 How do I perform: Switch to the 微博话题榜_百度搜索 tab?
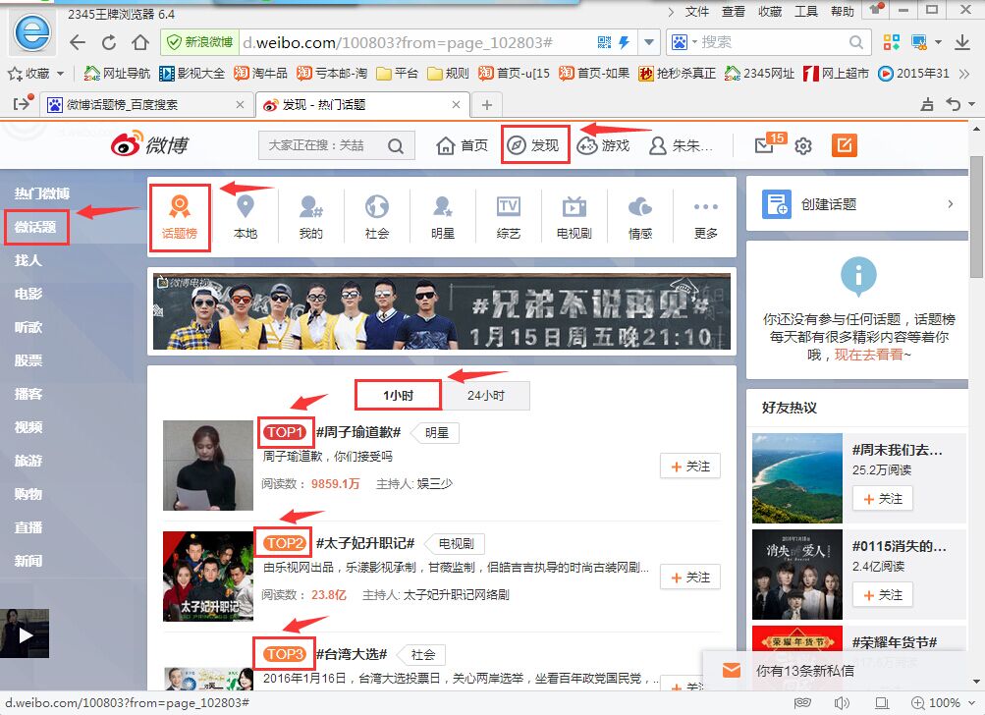coord(145,104)
